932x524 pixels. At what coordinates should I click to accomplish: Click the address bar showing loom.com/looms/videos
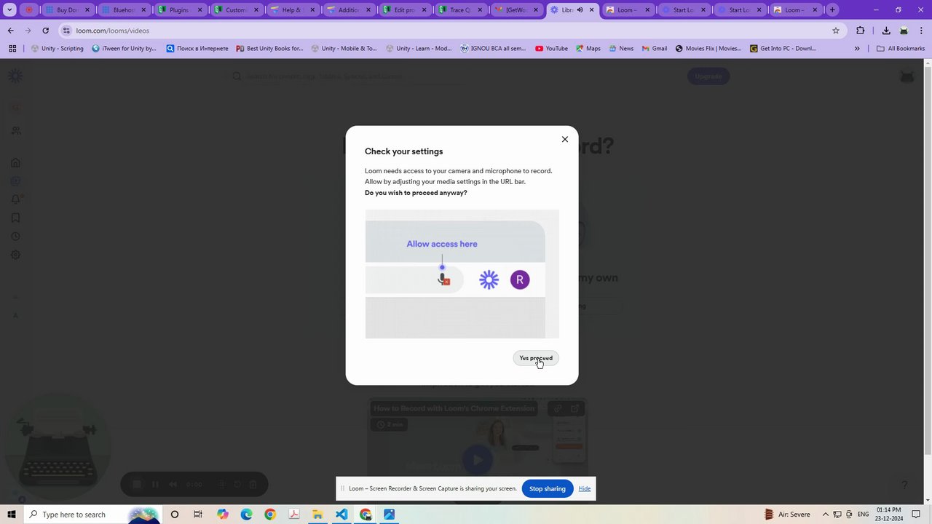coord(451,31)
